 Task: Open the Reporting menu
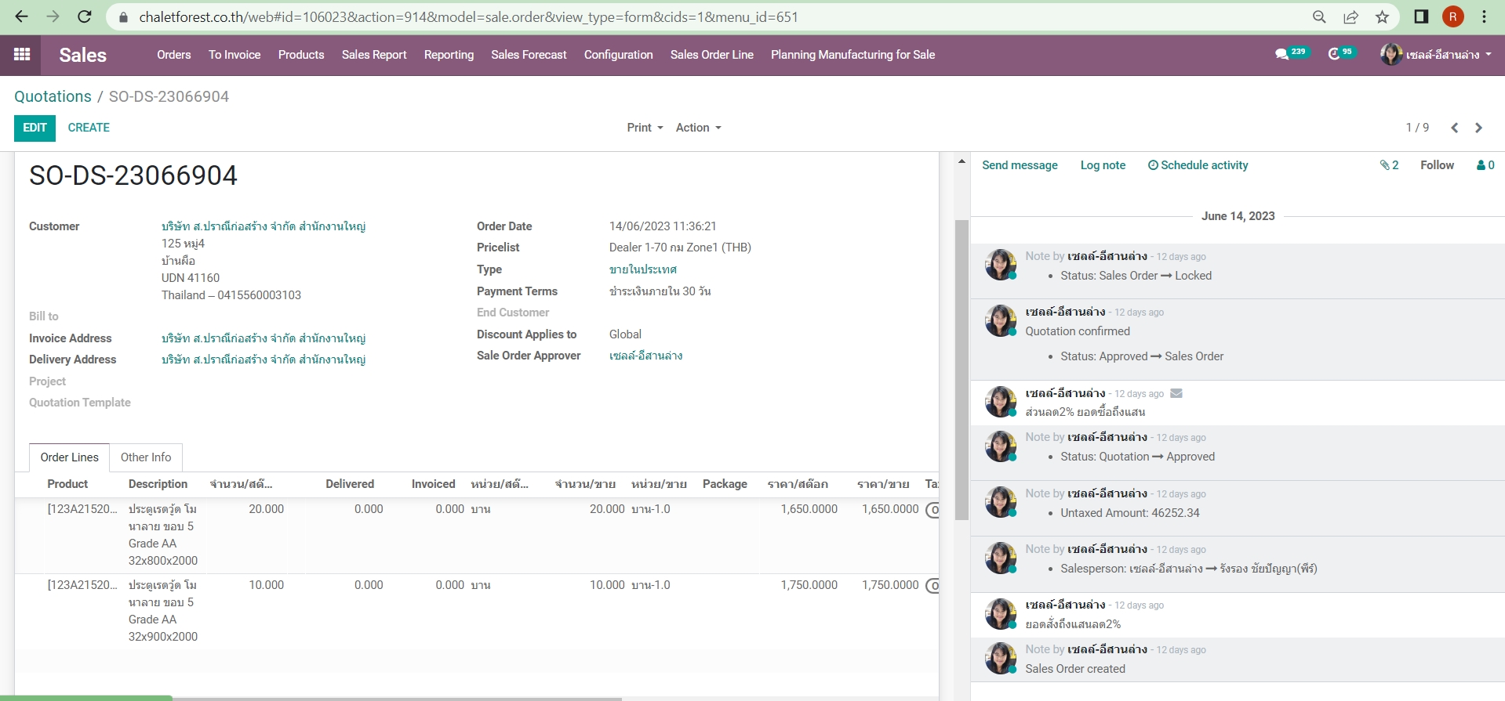pyautogui.click(x=449, y=55)
